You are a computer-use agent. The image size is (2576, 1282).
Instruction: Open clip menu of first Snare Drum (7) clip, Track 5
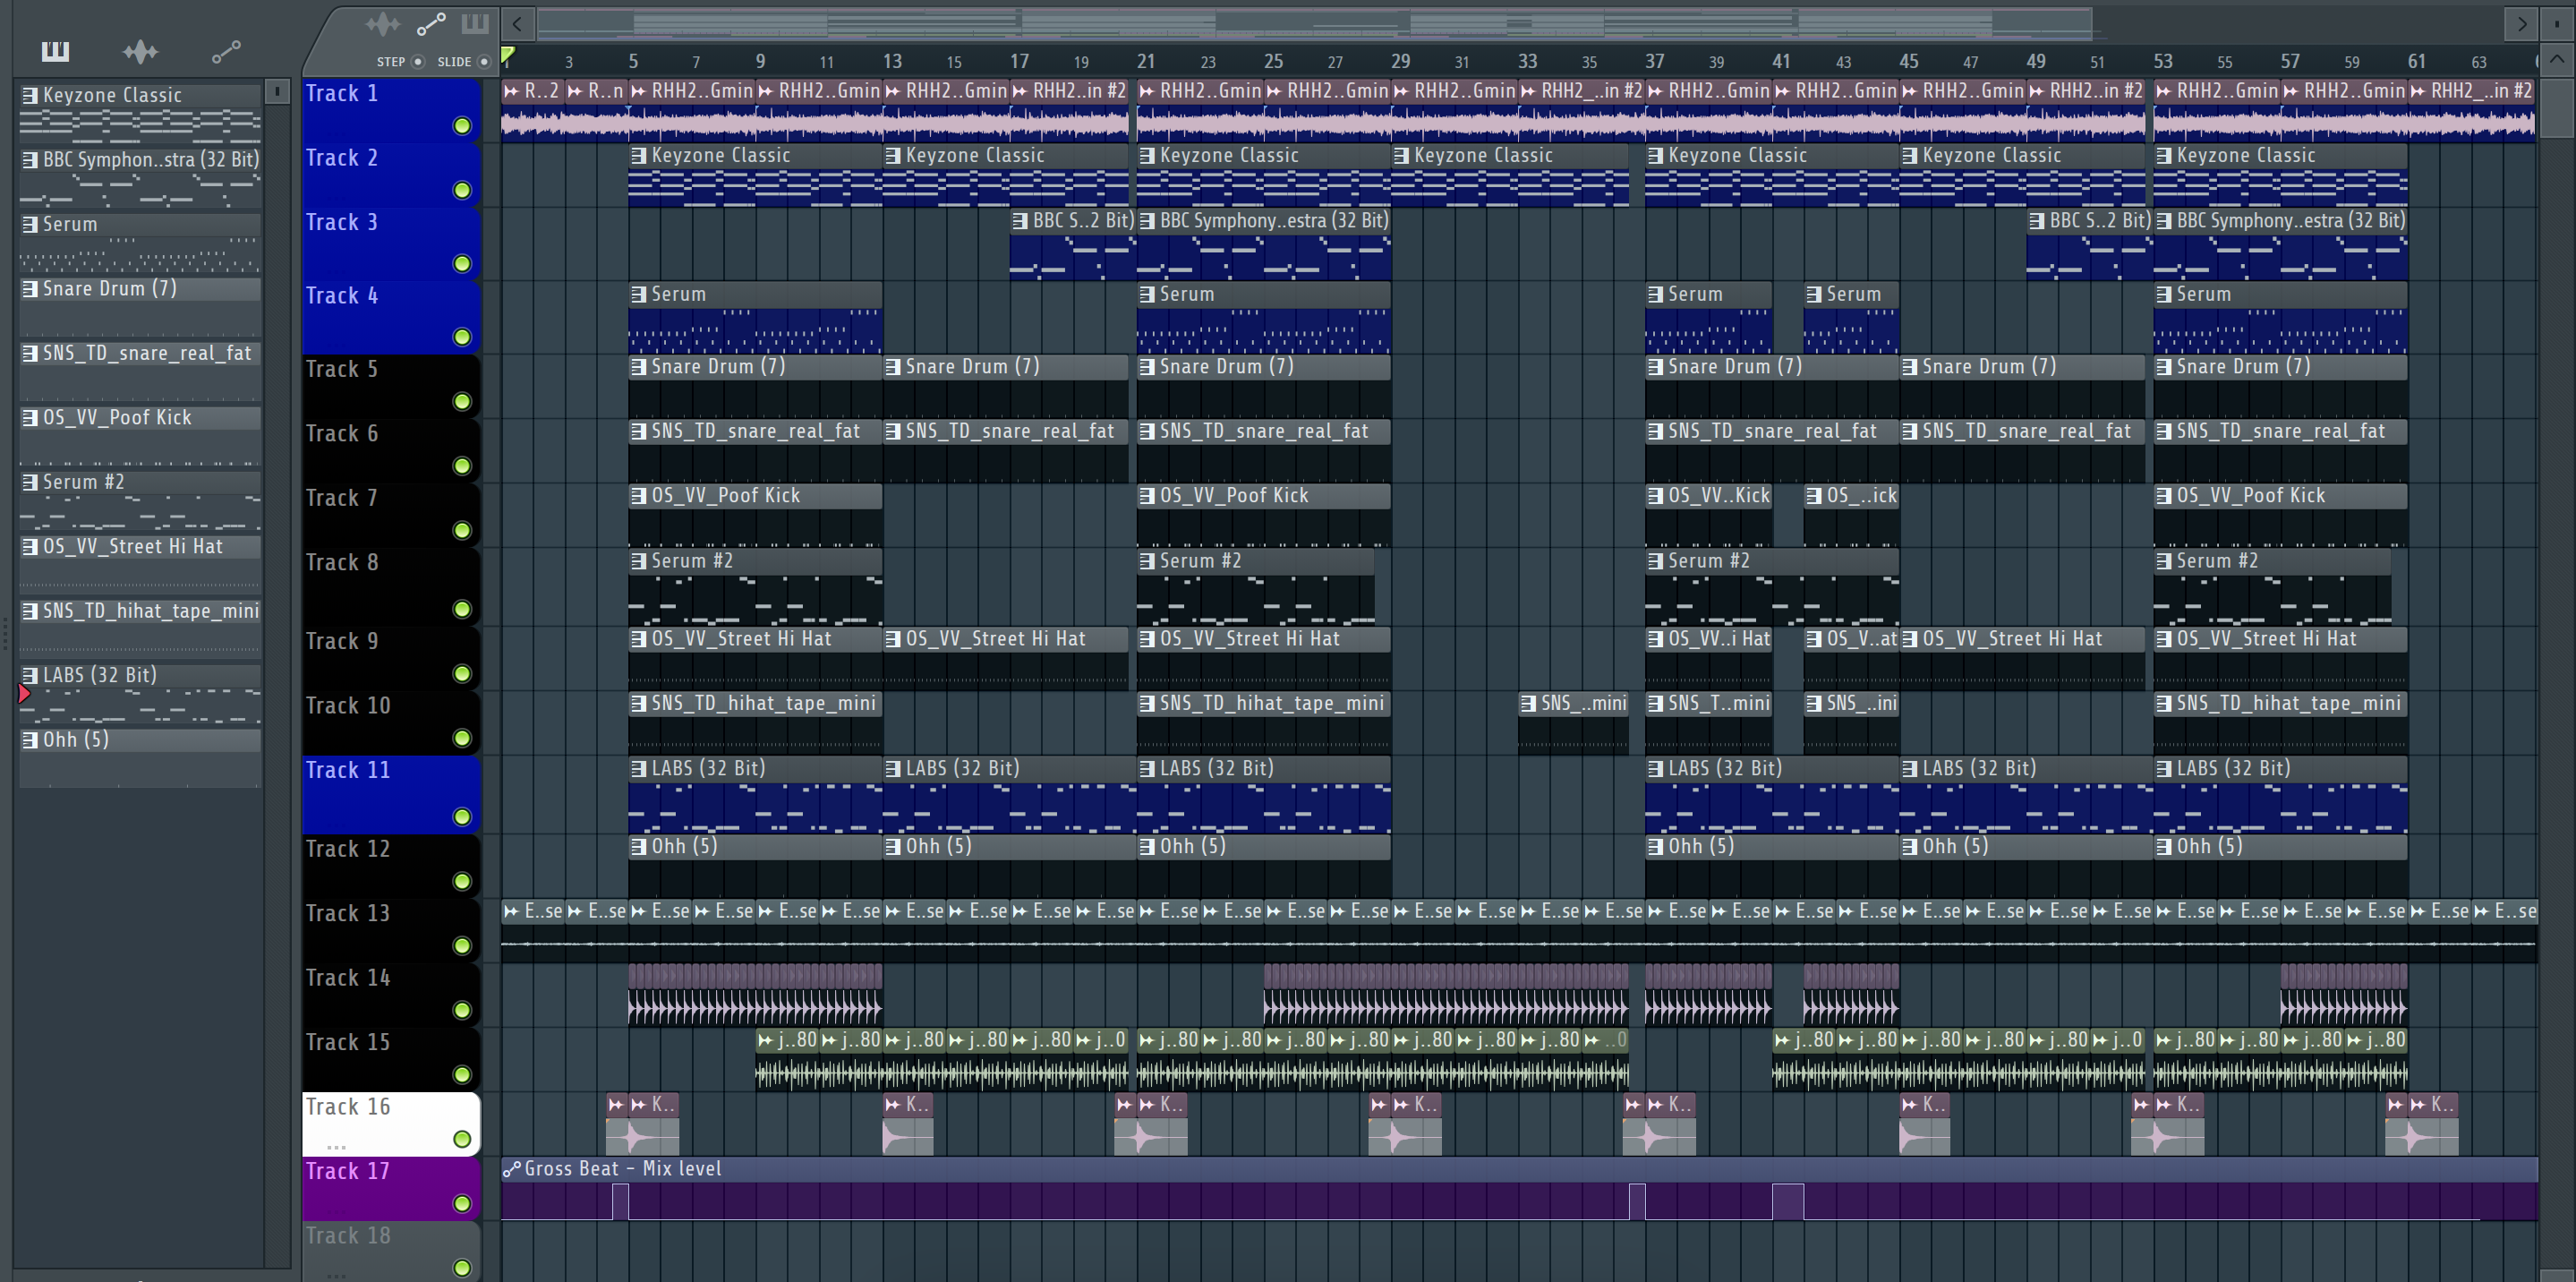tap(639, 367)
